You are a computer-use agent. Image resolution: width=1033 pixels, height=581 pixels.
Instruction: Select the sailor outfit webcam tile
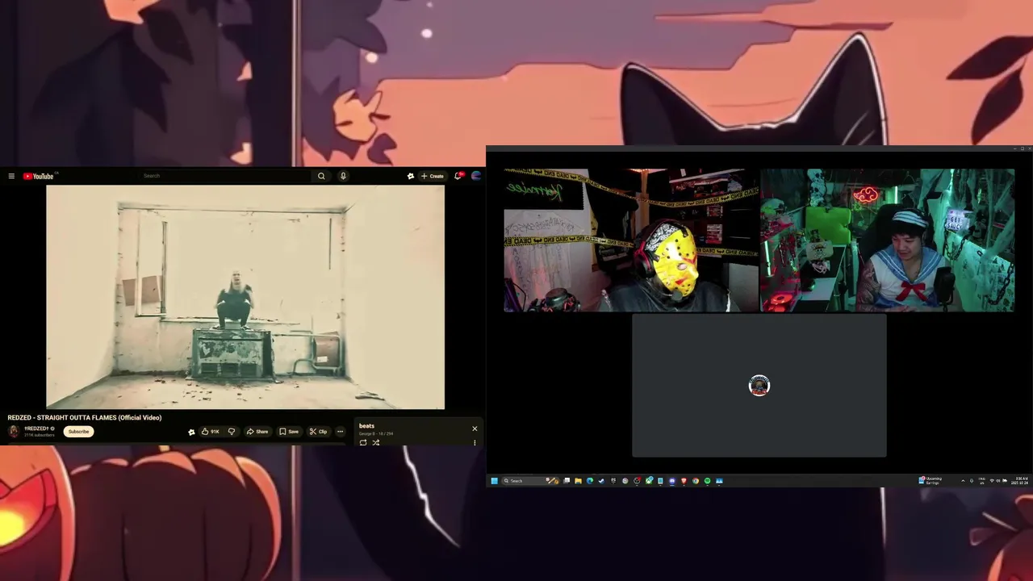pos(887,240)
